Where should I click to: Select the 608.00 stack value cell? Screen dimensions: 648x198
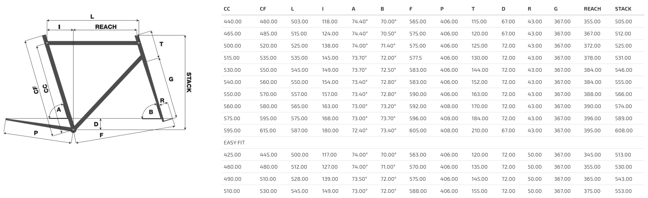click(x=624, y=130)
